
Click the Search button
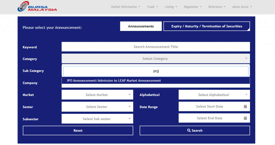[x=195, y=130]
